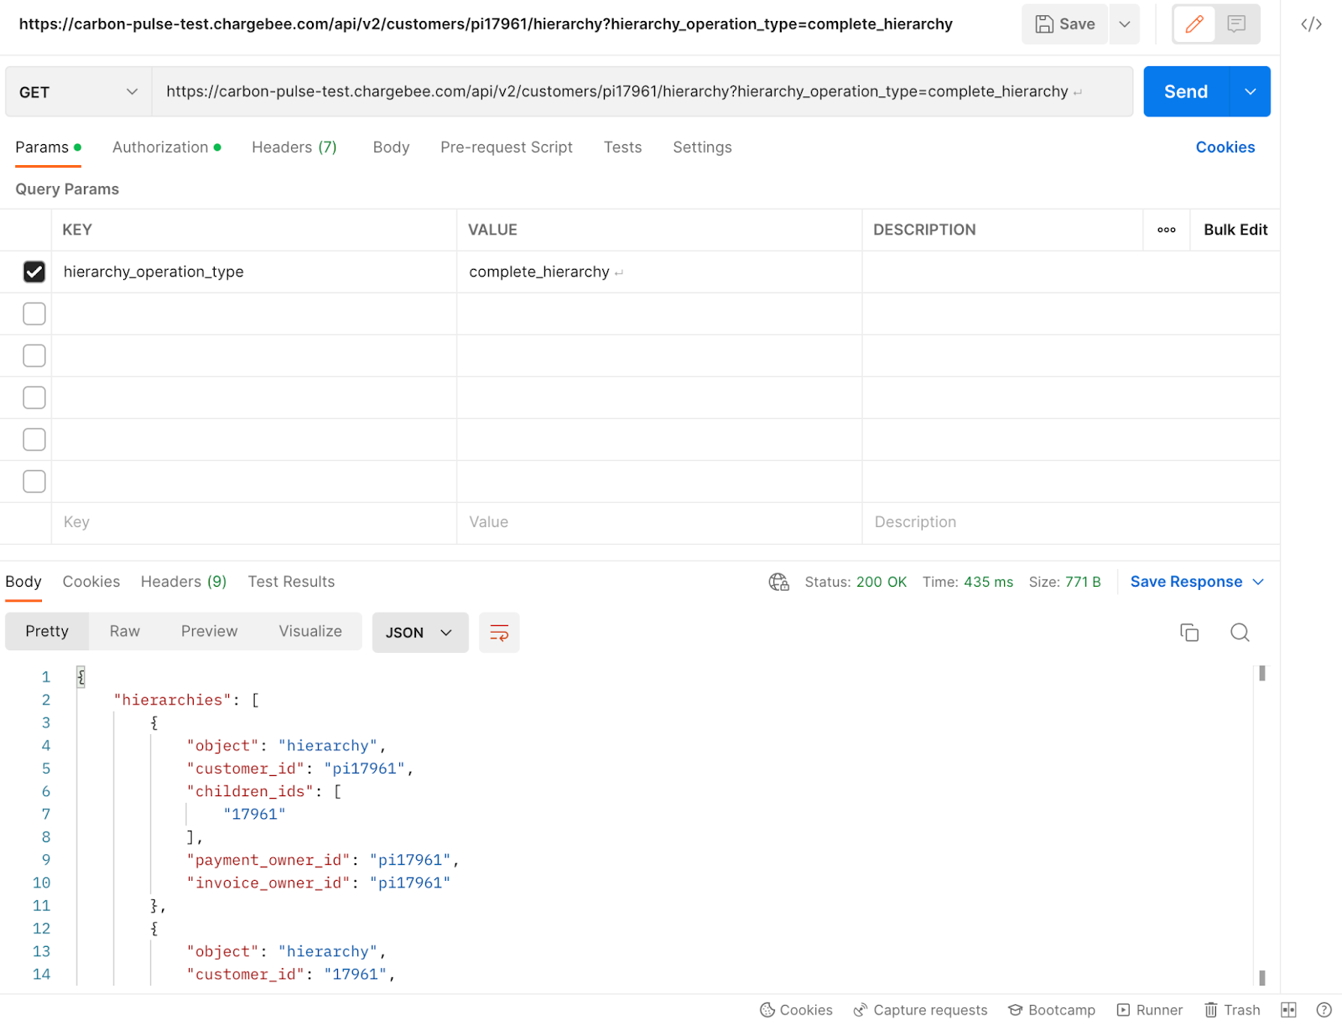
Task: Open the GET method dropdown
Action: 77,92
